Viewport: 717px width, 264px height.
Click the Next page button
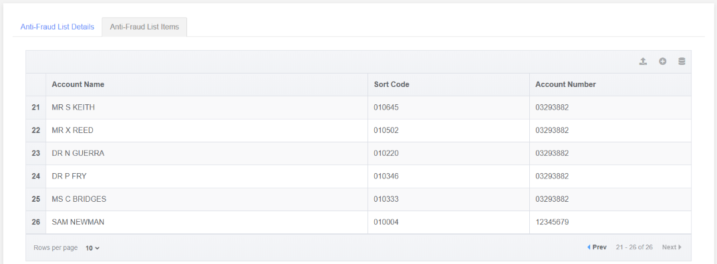[672, 247]
